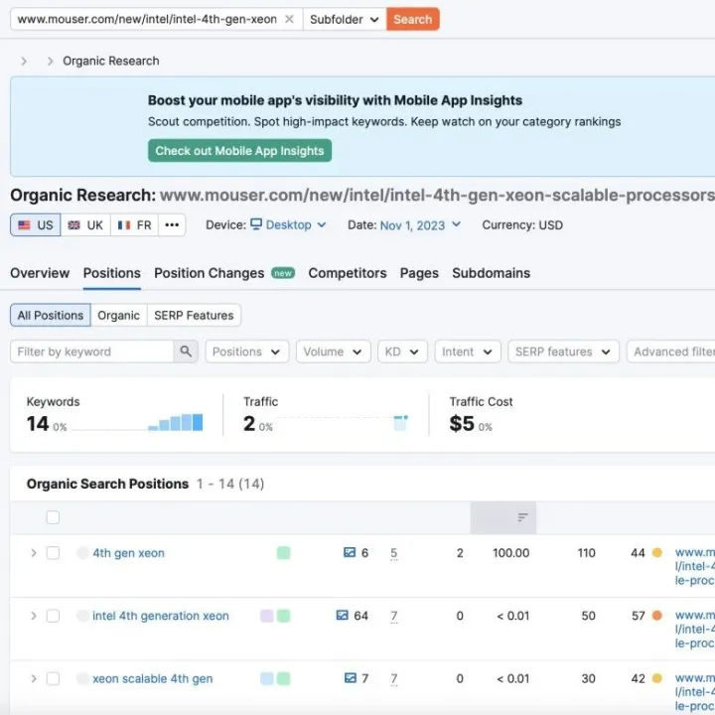Click the orange KD dot for intel 4th generation xeon

(x=656, y=616)
